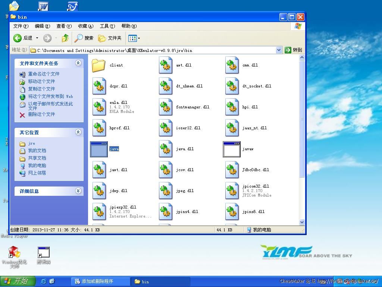
Task: Open the File (文件) menu
Action: (21, 26)
